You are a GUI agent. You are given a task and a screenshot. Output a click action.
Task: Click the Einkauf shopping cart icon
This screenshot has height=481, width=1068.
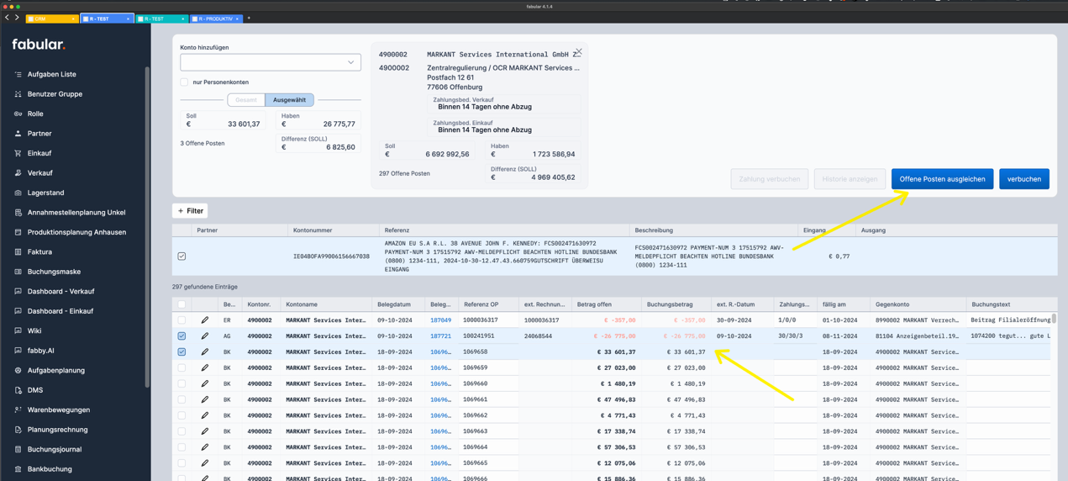click(x=18, y=153)
